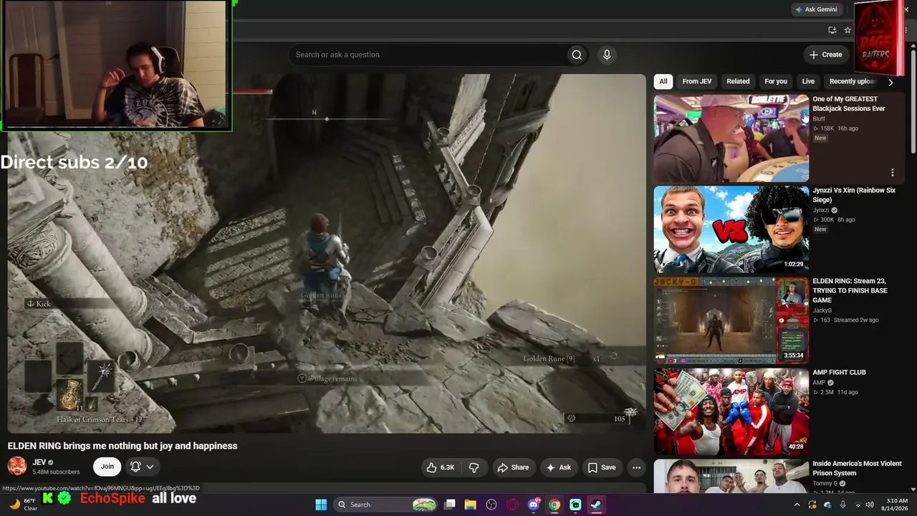Screen dimensions: 917x516
Task: Open the ELDEN RING Stream 23 thumbnail
Action: (x=731, y=320)
